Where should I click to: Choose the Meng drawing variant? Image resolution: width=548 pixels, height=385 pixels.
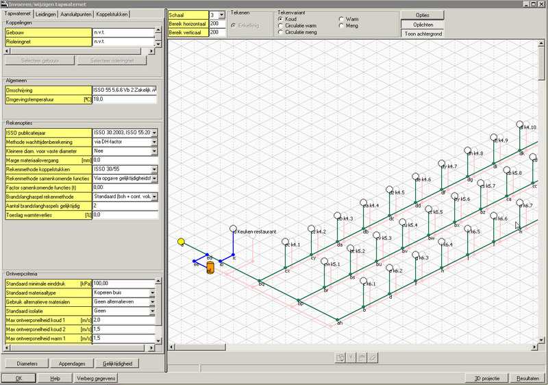341,25
